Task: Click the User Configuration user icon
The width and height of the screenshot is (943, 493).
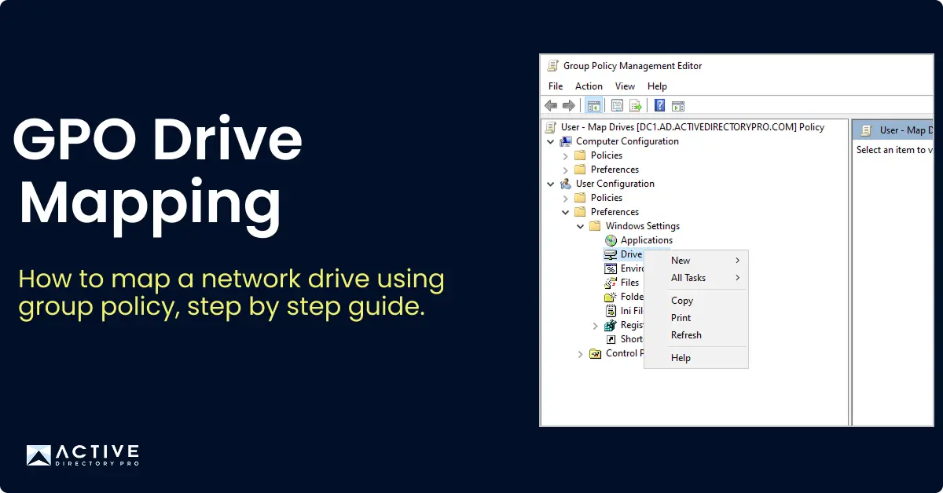Action: click(566, 184)
